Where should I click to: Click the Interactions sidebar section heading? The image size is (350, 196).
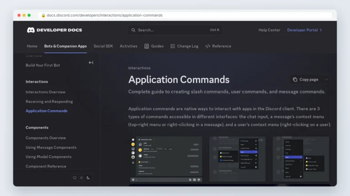pyautogui.click(x=36, y=82)
